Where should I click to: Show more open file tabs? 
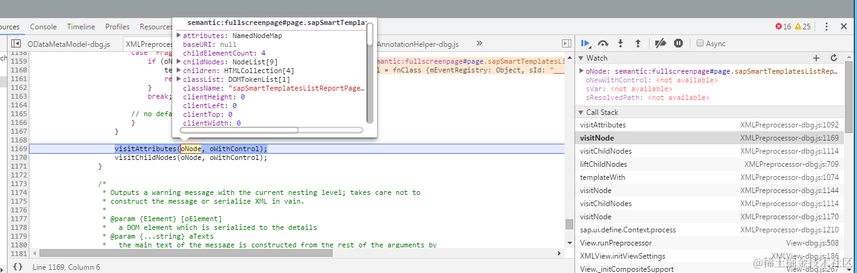click(479, 44)
